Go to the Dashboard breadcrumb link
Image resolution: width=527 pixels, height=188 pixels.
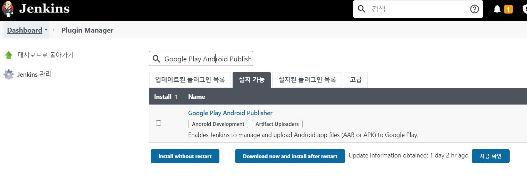pyautogui.click(x=25, y=30)
